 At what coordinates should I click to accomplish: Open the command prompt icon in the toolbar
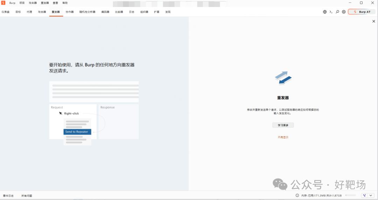331,12
